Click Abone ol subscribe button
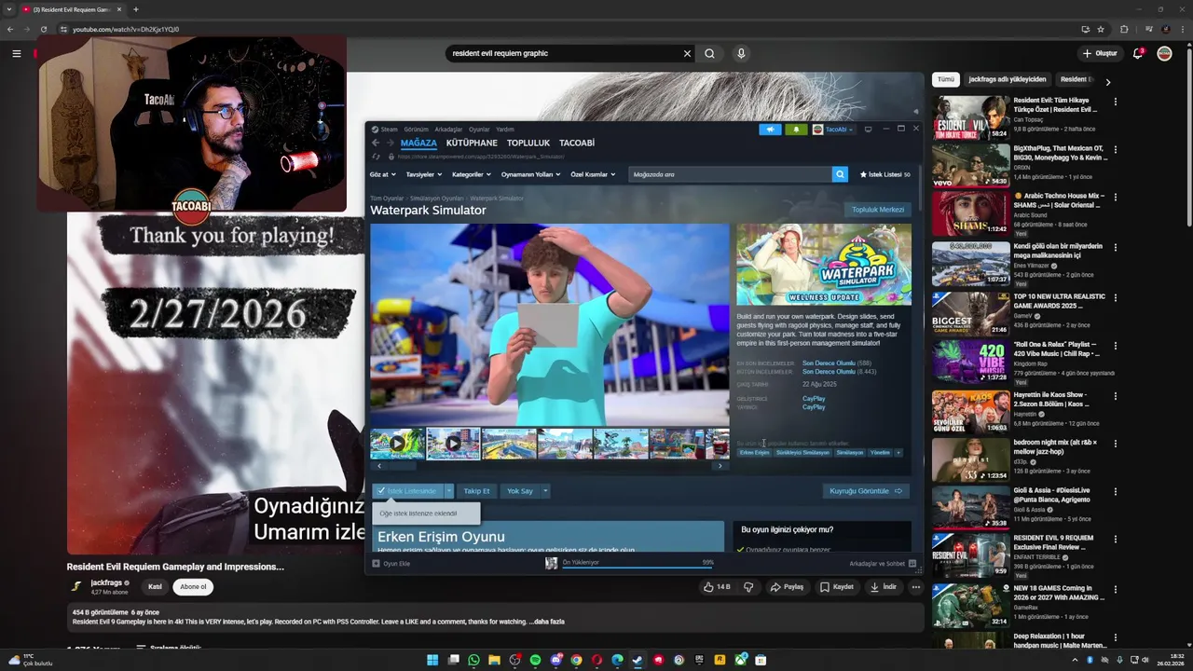This screenshot has width=1193, height=671. [193, 587]
